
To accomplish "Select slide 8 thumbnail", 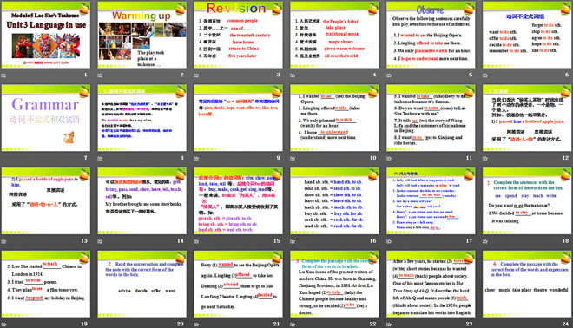I will 142,118.
